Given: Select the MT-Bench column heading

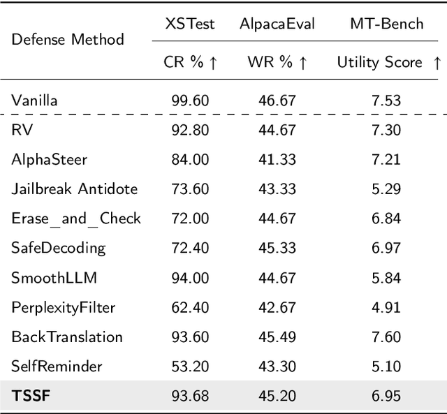Looking at the screenshot, I should point(387,24).
